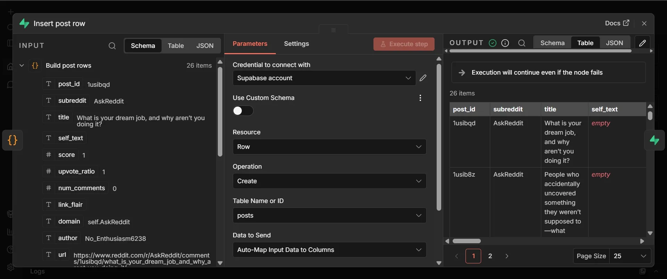This screenshot has height=279, width=667.
Task: Click the self_text column header in output
Action: (x=617, y=109)
